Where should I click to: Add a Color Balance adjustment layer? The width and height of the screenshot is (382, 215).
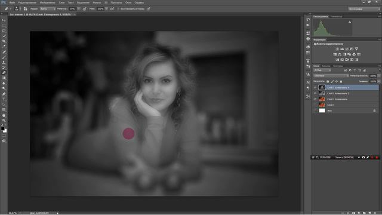[340, 54]
